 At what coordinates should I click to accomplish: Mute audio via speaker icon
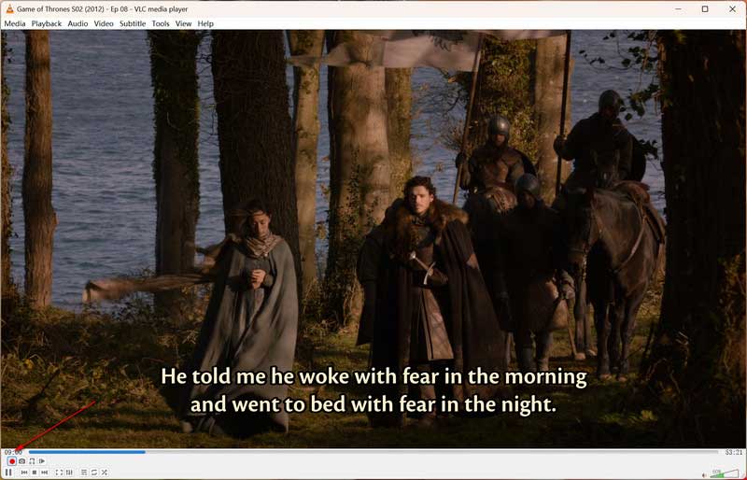[x=704, y=474]
